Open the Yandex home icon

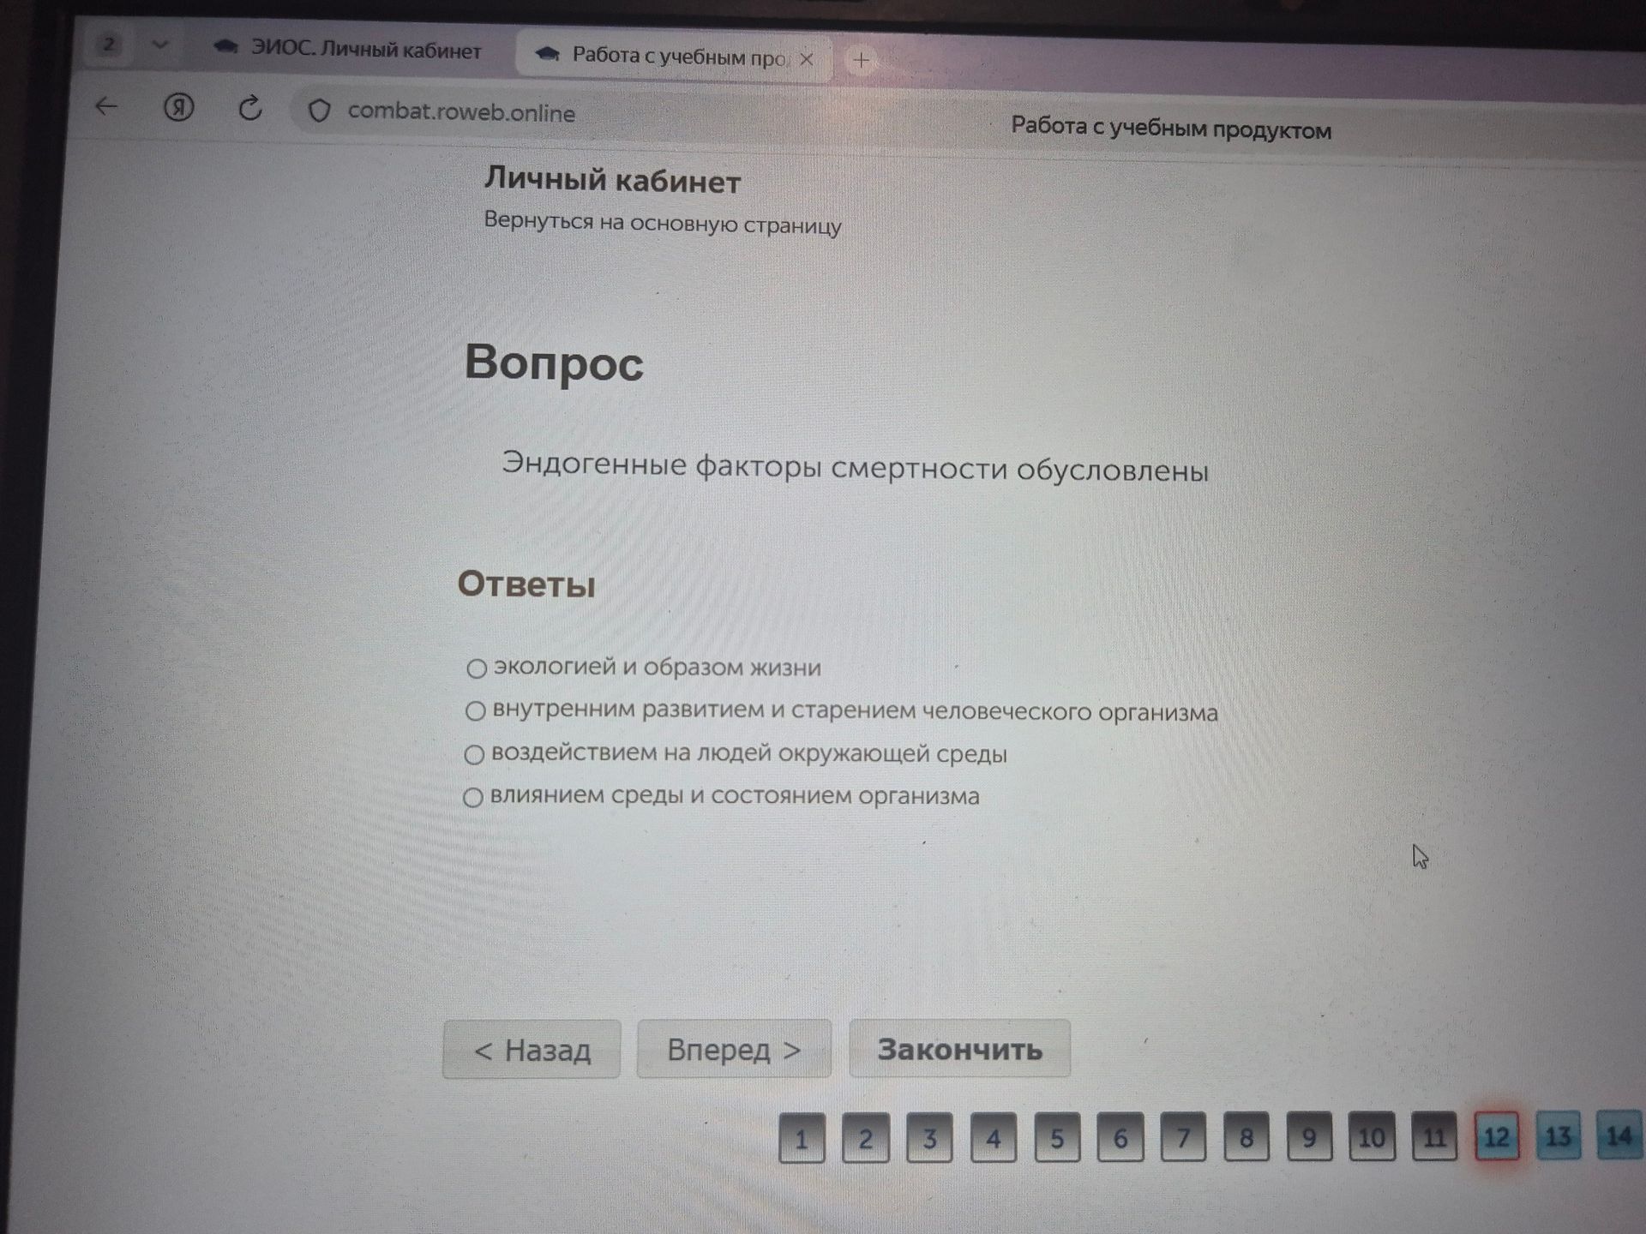pos(178,107)
